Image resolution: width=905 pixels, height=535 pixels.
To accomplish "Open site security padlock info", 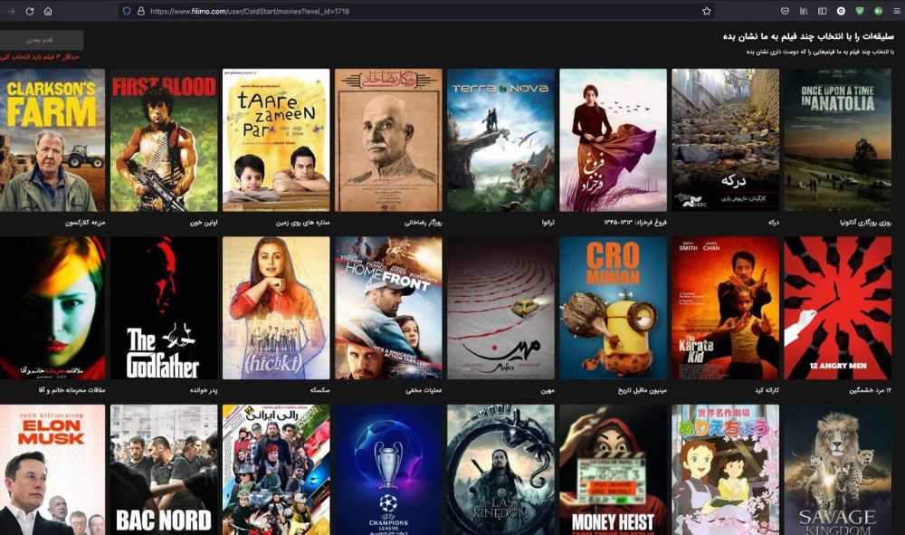I will pos(139,11).
